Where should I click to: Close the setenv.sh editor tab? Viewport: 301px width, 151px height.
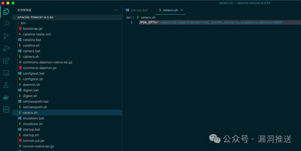[x=182, y=10]
